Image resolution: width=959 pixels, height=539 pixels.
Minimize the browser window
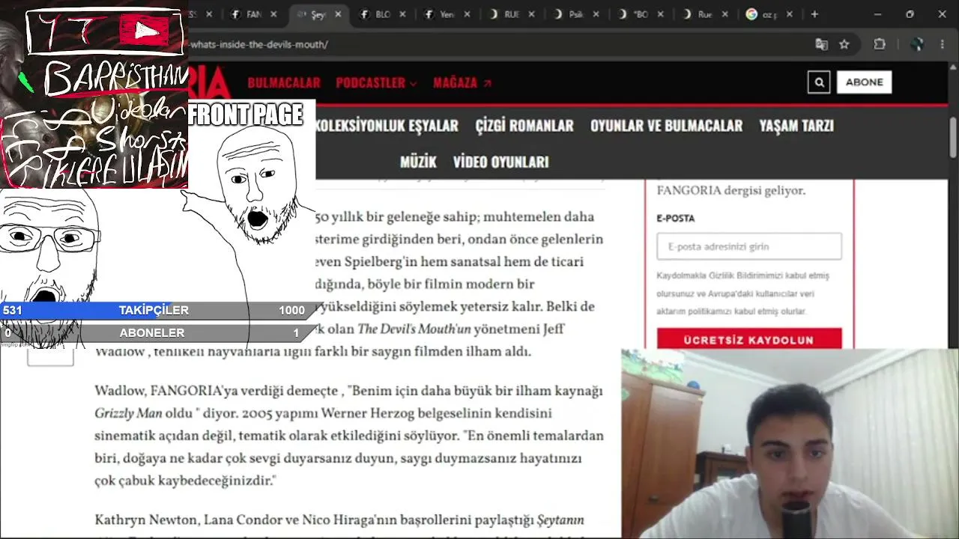click(877, 14)
